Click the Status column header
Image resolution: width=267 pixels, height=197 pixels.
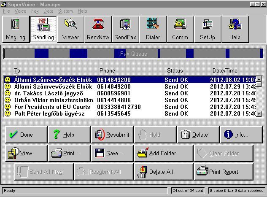pos(175,70)
